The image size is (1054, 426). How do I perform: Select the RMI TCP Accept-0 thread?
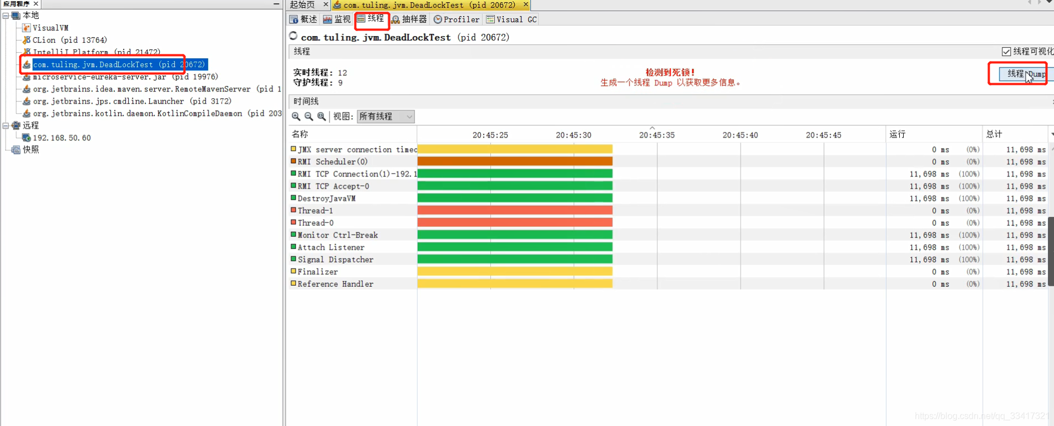click(668, 186)
